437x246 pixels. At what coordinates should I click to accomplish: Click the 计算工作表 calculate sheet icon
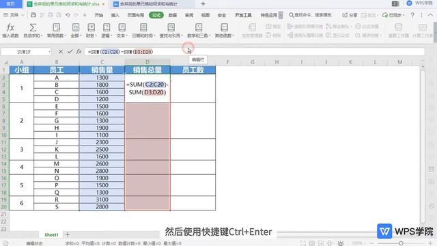tap(423, 27)
